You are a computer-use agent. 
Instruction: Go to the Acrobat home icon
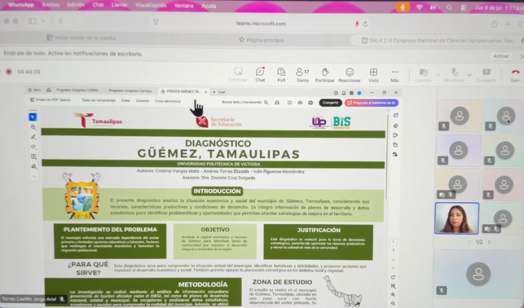coord(49,90)
